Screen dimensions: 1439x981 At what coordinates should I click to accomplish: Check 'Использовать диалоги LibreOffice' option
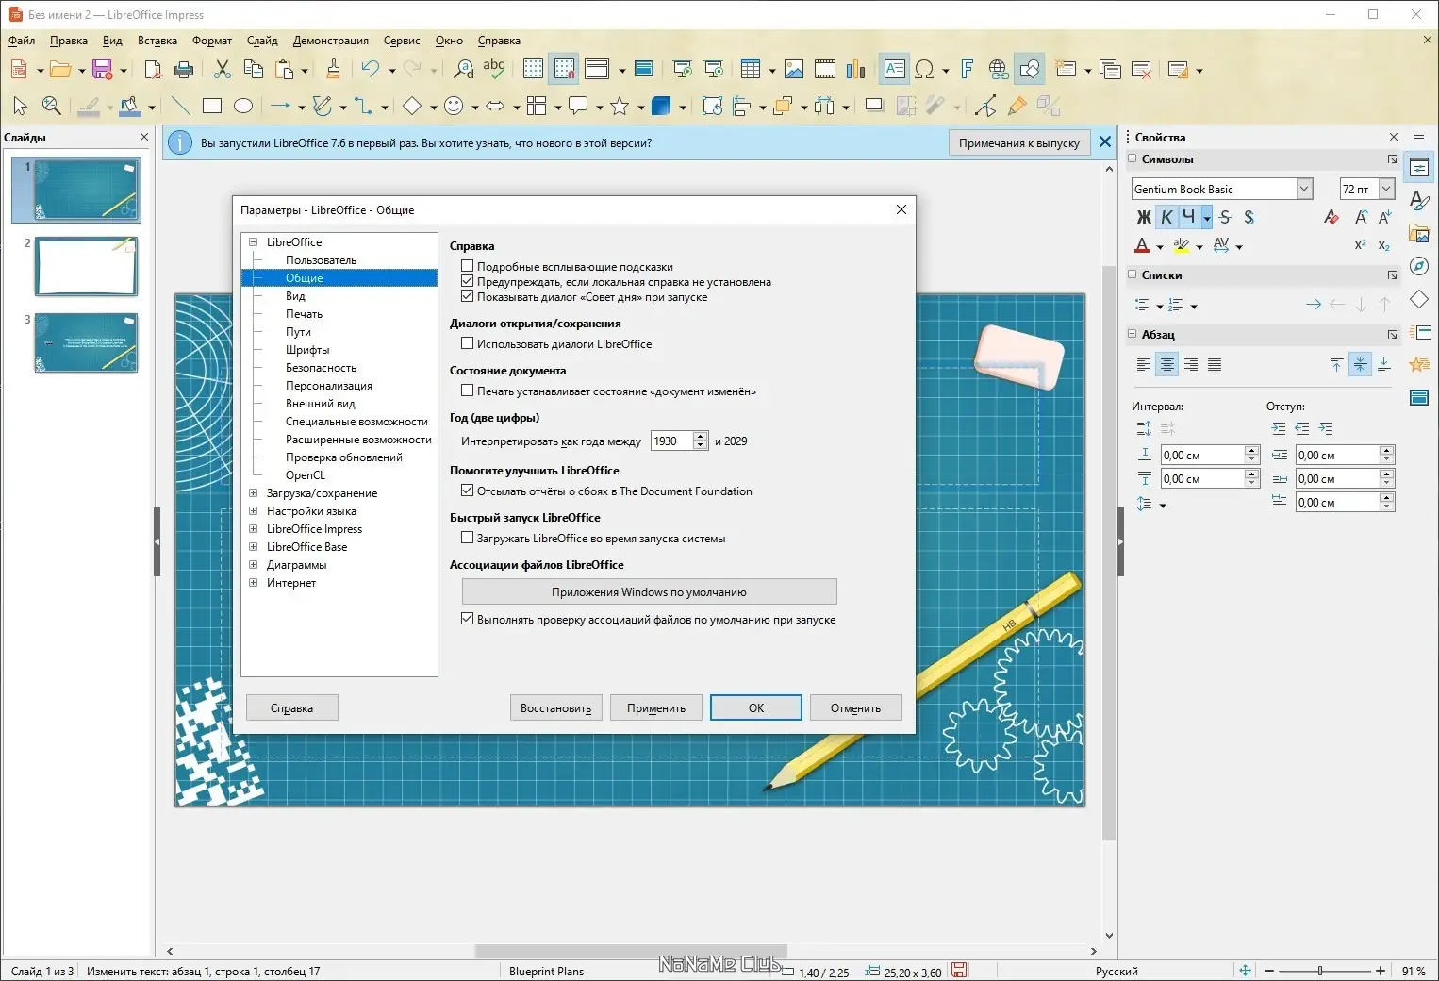(467, 344)
